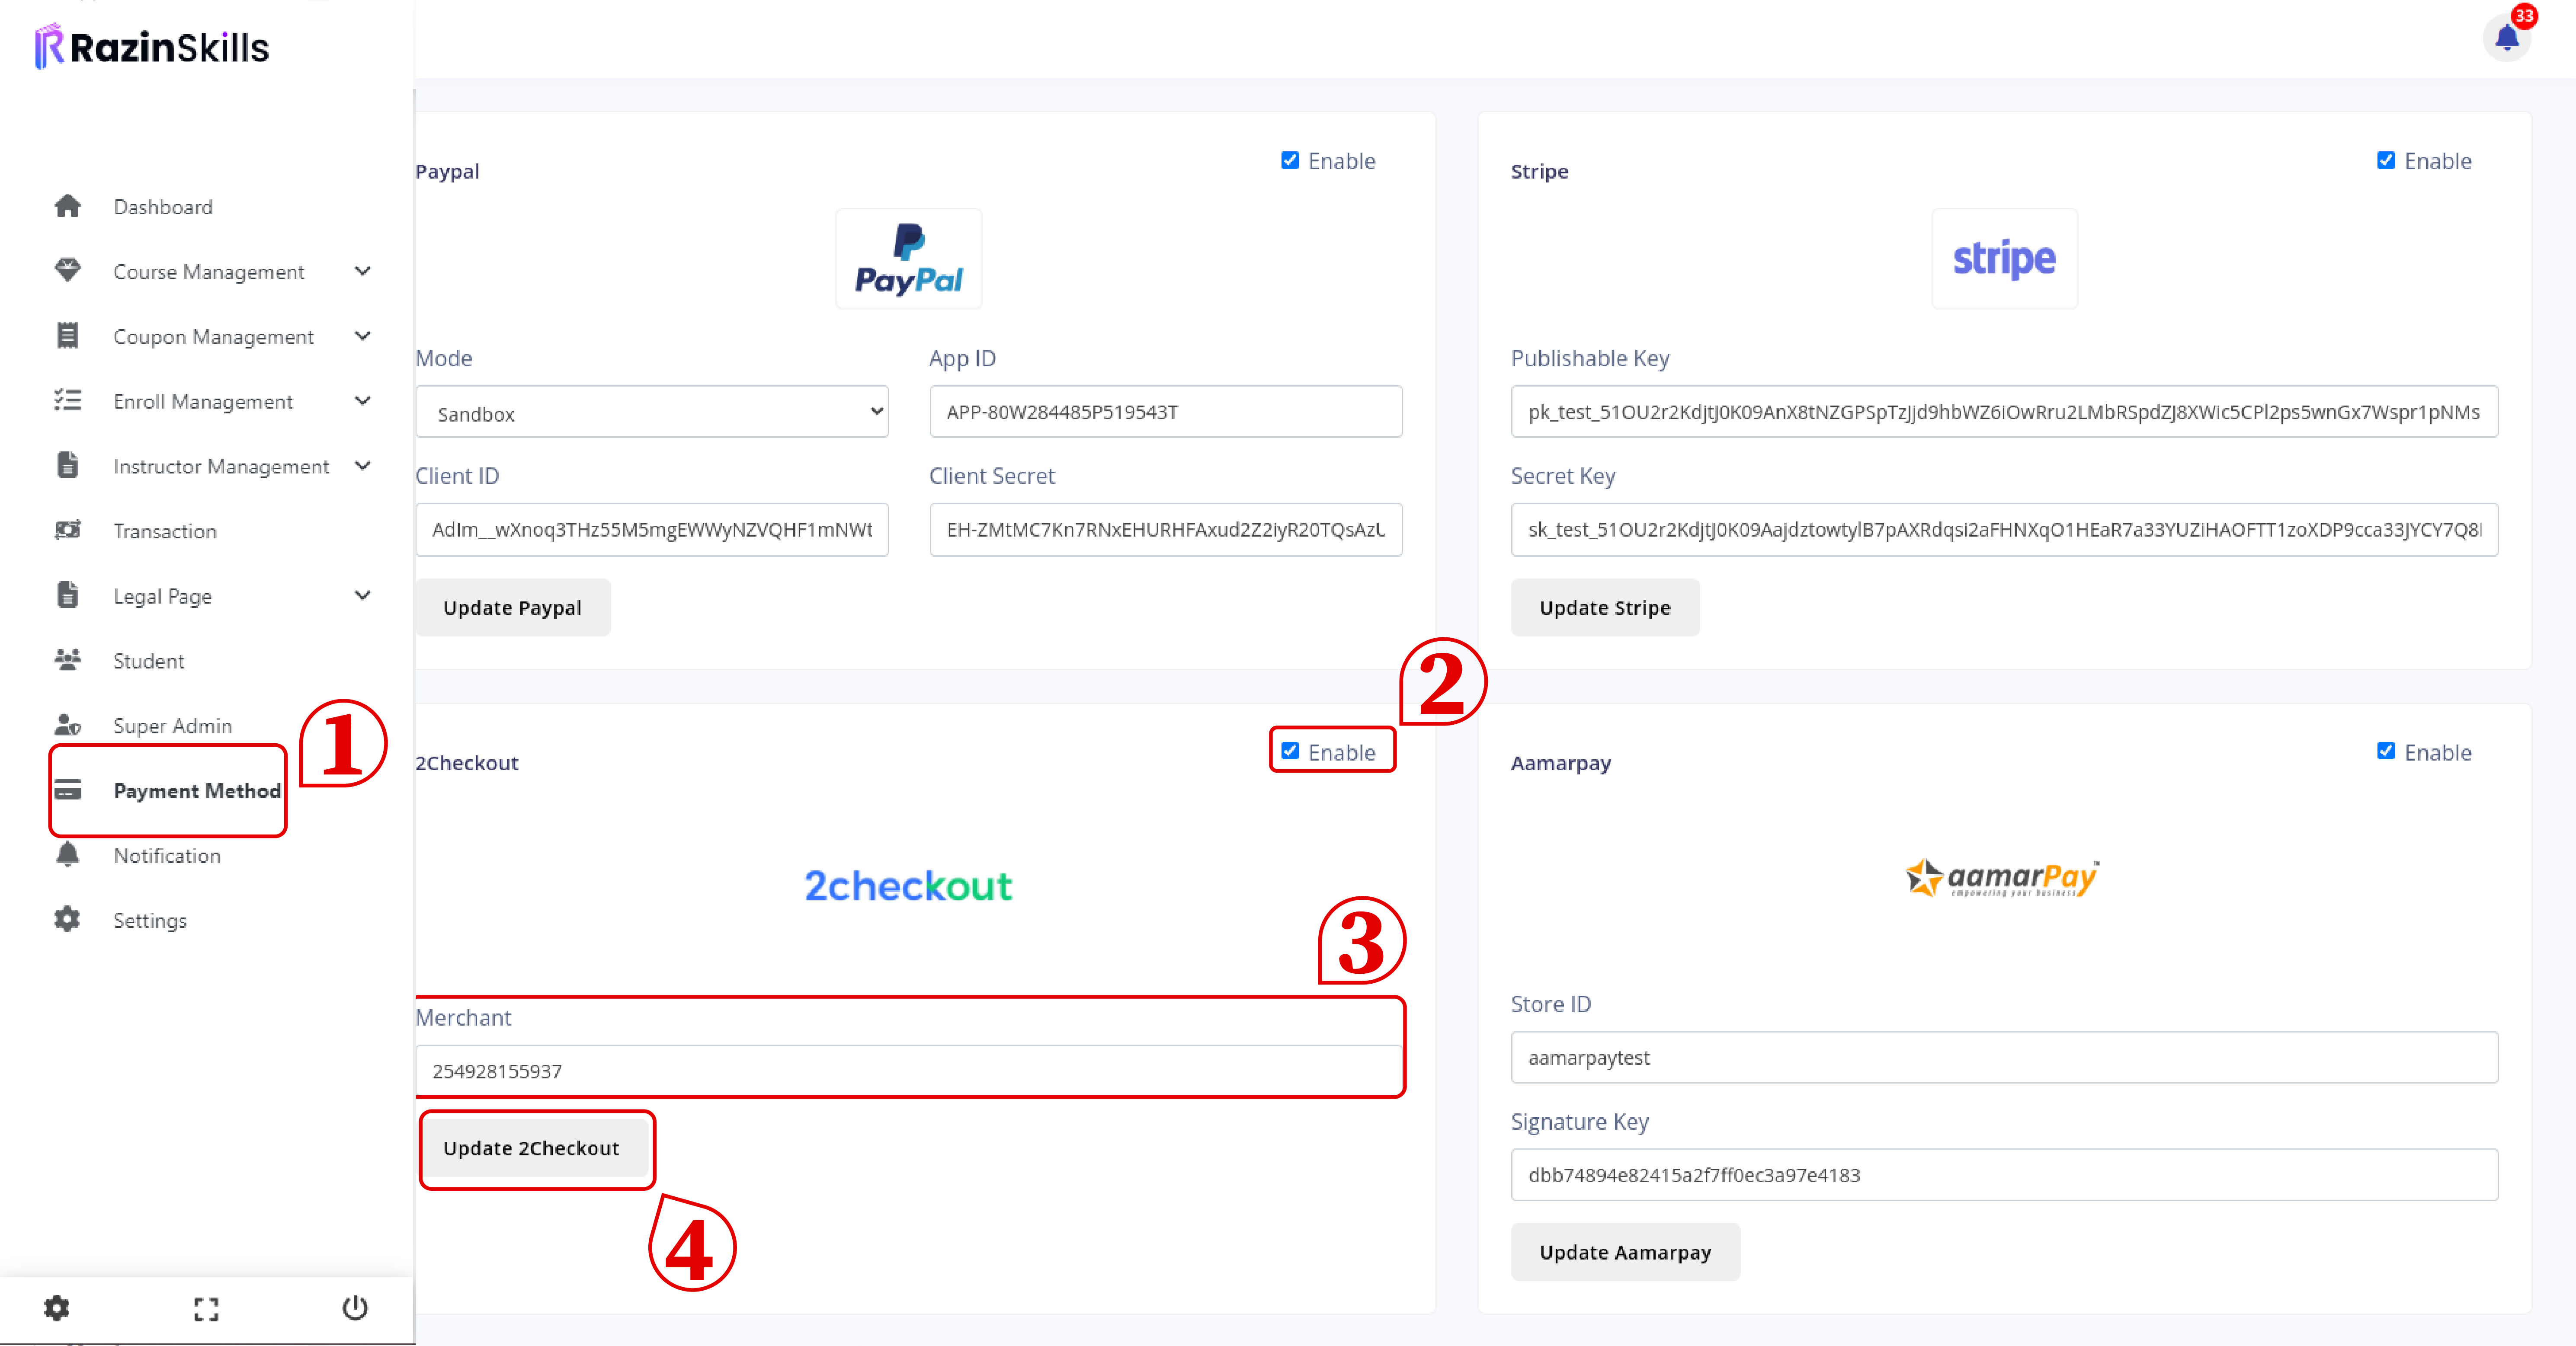Open the Paypal Mode Sandbox dropdown
The width and height of the screenshot is (2576, 1346).
coord(652,412)
